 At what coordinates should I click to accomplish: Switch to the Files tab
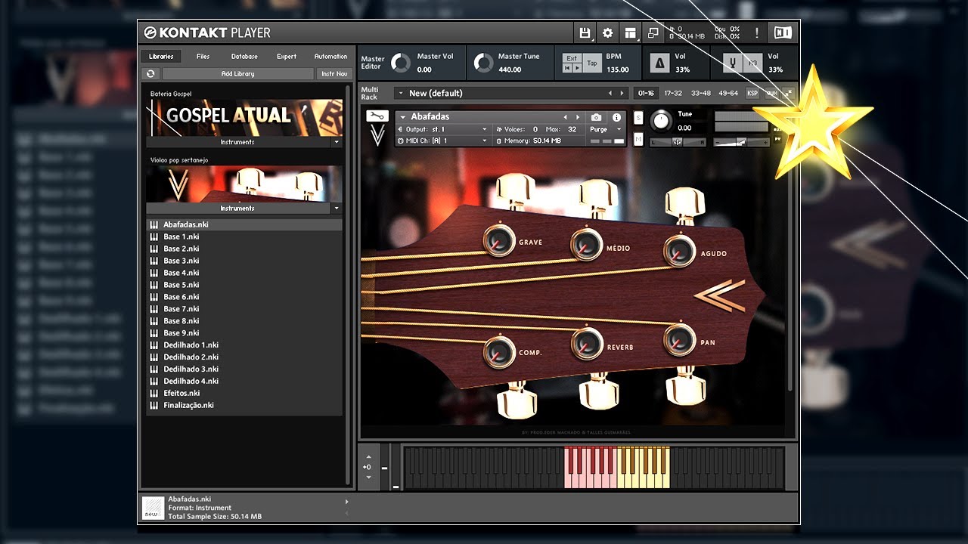(x=203, y=56)
